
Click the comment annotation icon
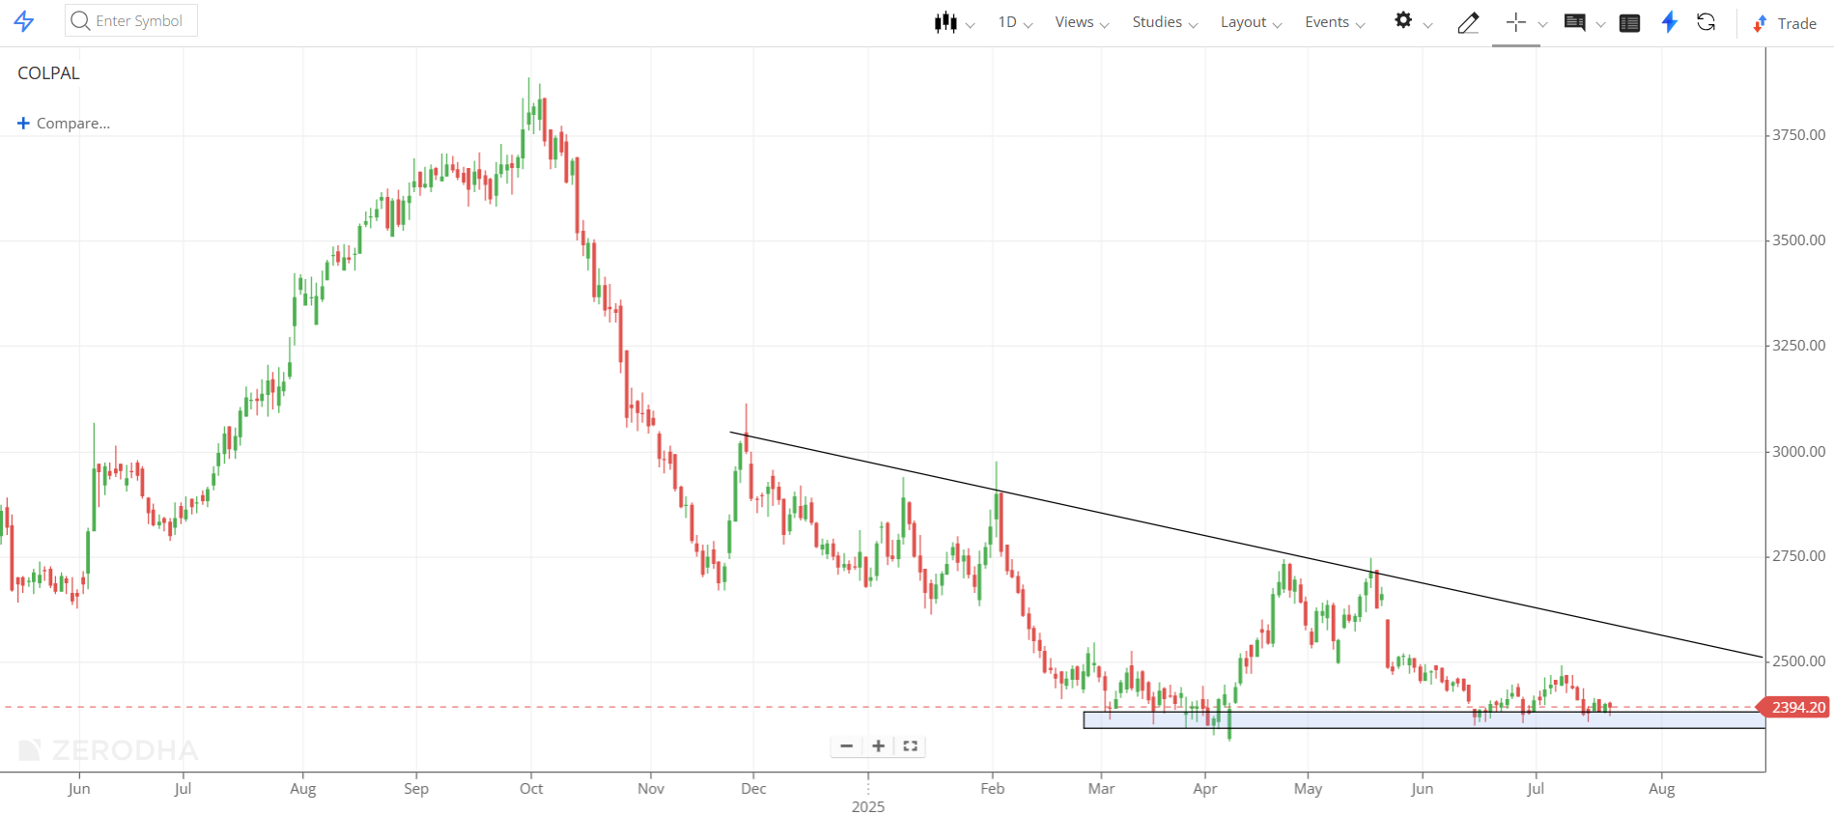pos(1574,22)
